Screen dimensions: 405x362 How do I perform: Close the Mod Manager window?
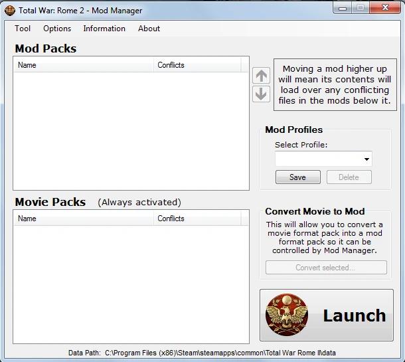click(x=383, y=8)
